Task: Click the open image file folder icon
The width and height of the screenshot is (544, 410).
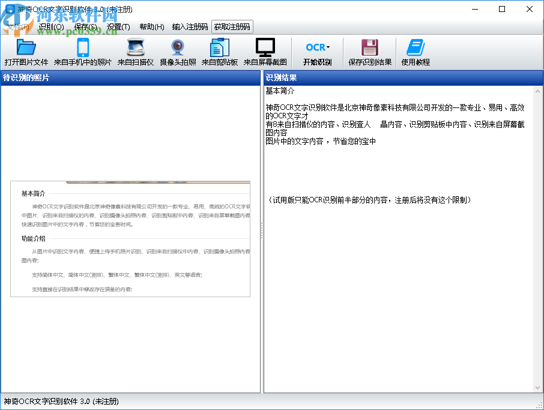Action: [26, 47]
